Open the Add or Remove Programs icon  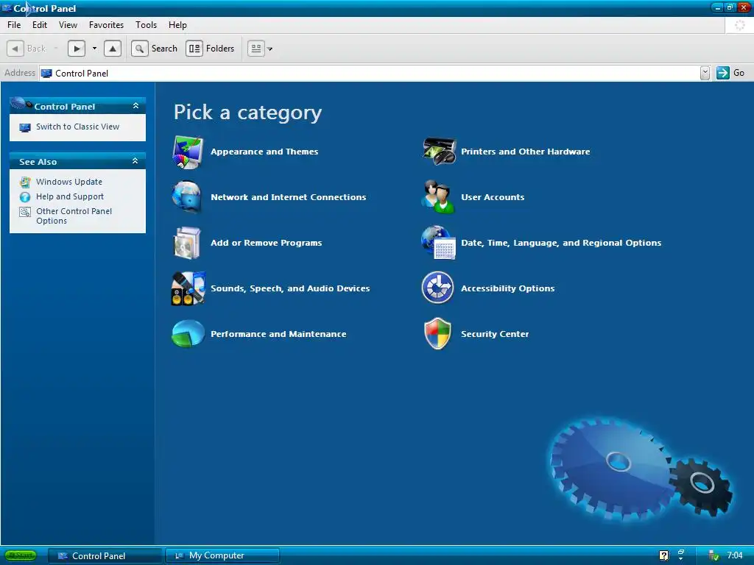188,243
